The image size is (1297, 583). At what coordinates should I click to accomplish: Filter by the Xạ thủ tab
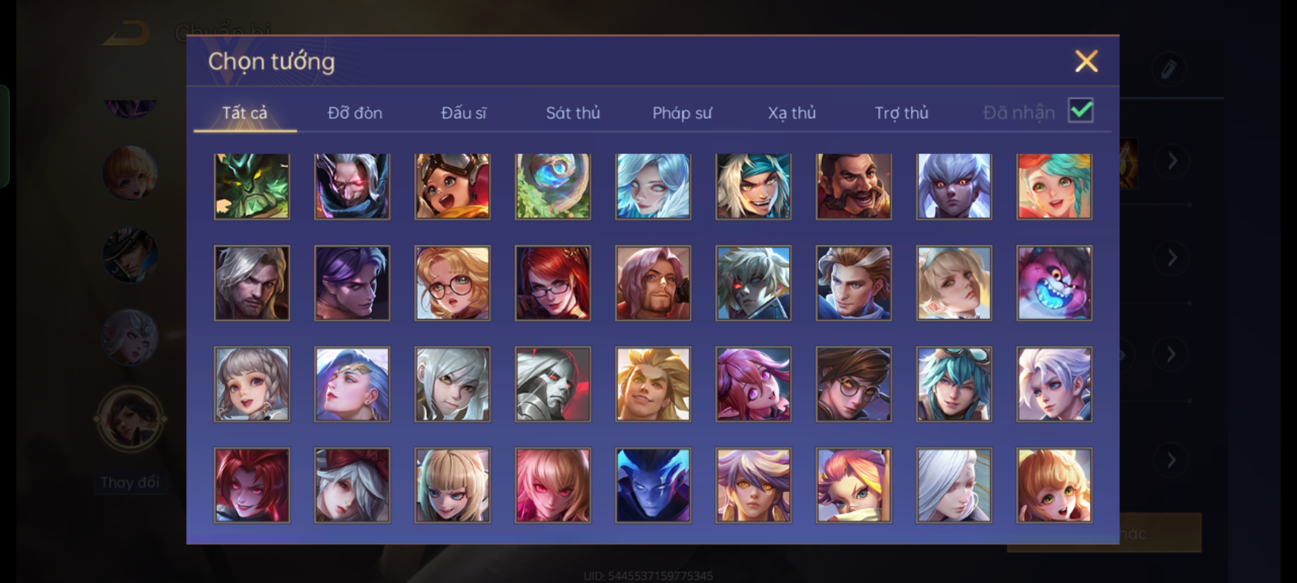coord(792,113)
